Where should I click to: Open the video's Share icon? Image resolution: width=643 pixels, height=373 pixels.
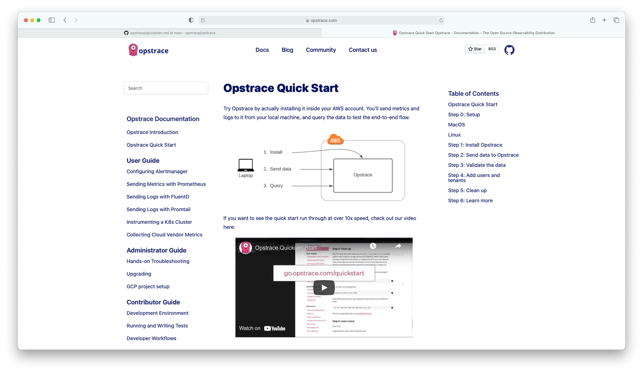tap(398, 245)
